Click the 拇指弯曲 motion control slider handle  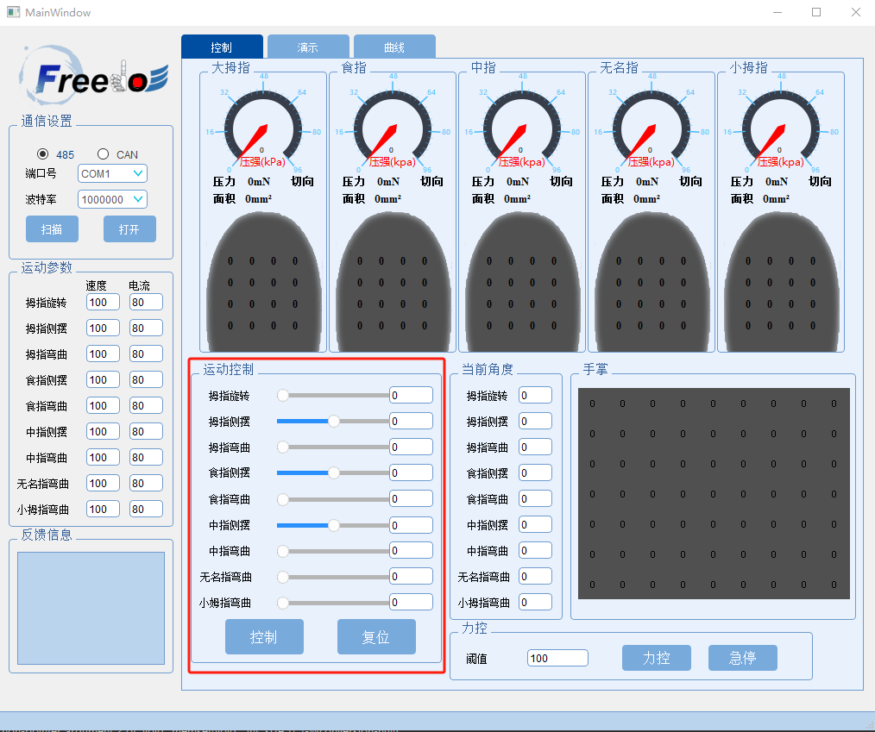pyautogui.click(x=283, y=447)
